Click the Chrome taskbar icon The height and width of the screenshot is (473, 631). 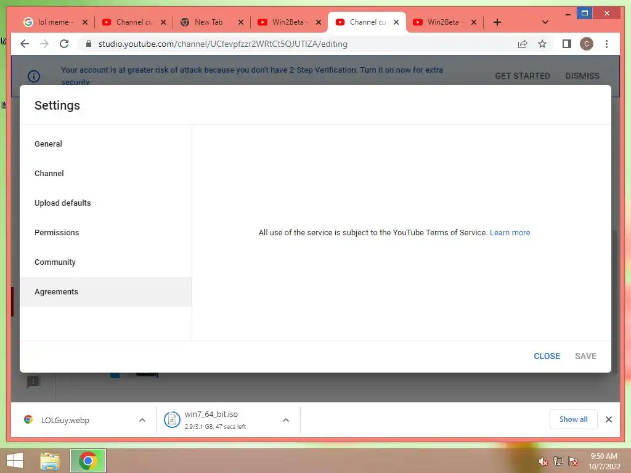click(88, 461)
